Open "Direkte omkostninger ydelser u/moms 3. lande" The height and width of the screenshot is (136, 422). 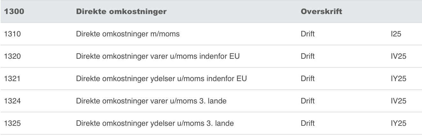pos(155,123)
